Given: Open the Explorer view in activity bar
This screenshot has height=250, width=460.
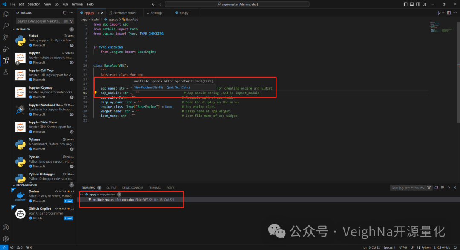Looking at the screenshot, I should pyautogui.click(x=6, y=14).
